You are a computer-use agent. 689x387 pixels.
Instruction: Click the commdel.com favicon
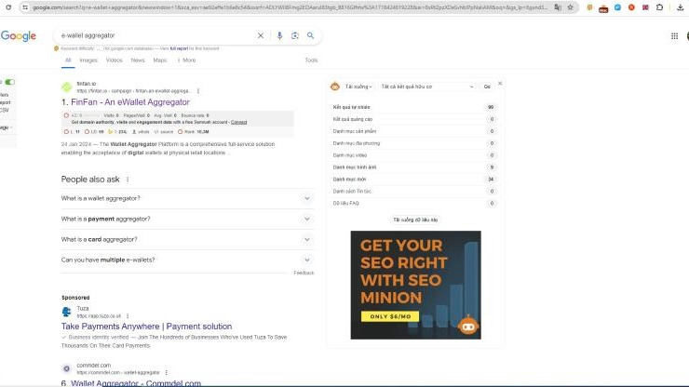[x=66, y=368]
